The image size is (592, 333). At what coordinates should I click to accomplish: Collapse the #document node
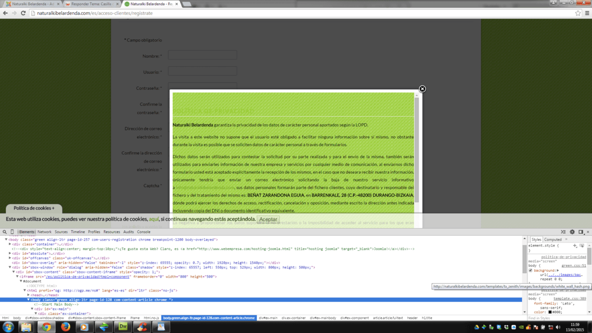coord(21,281)
